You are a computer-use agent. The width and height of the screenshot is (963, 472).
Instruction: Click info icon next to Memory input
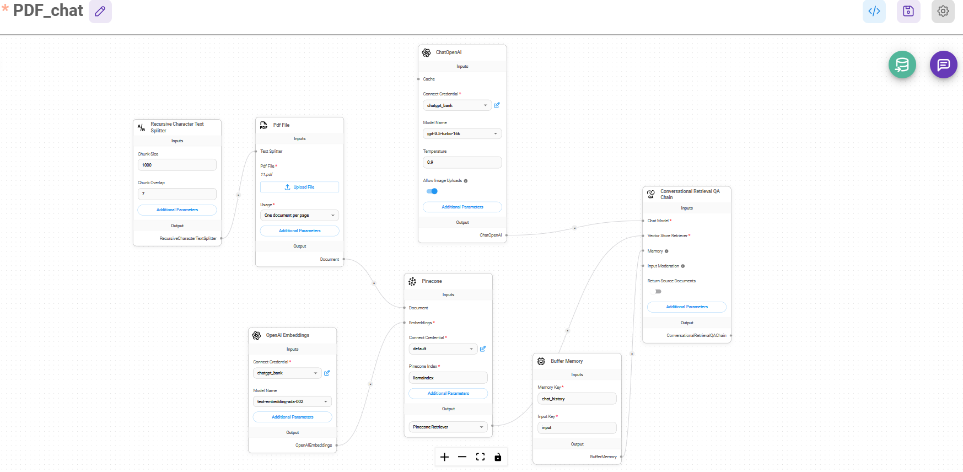[666, 251]
